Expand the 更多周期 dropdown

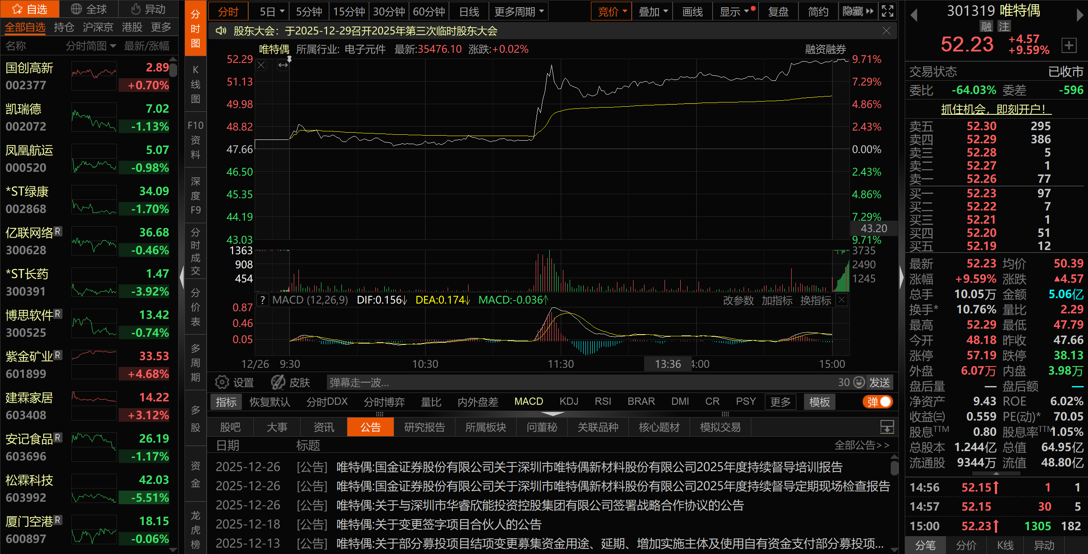(519, 11)
